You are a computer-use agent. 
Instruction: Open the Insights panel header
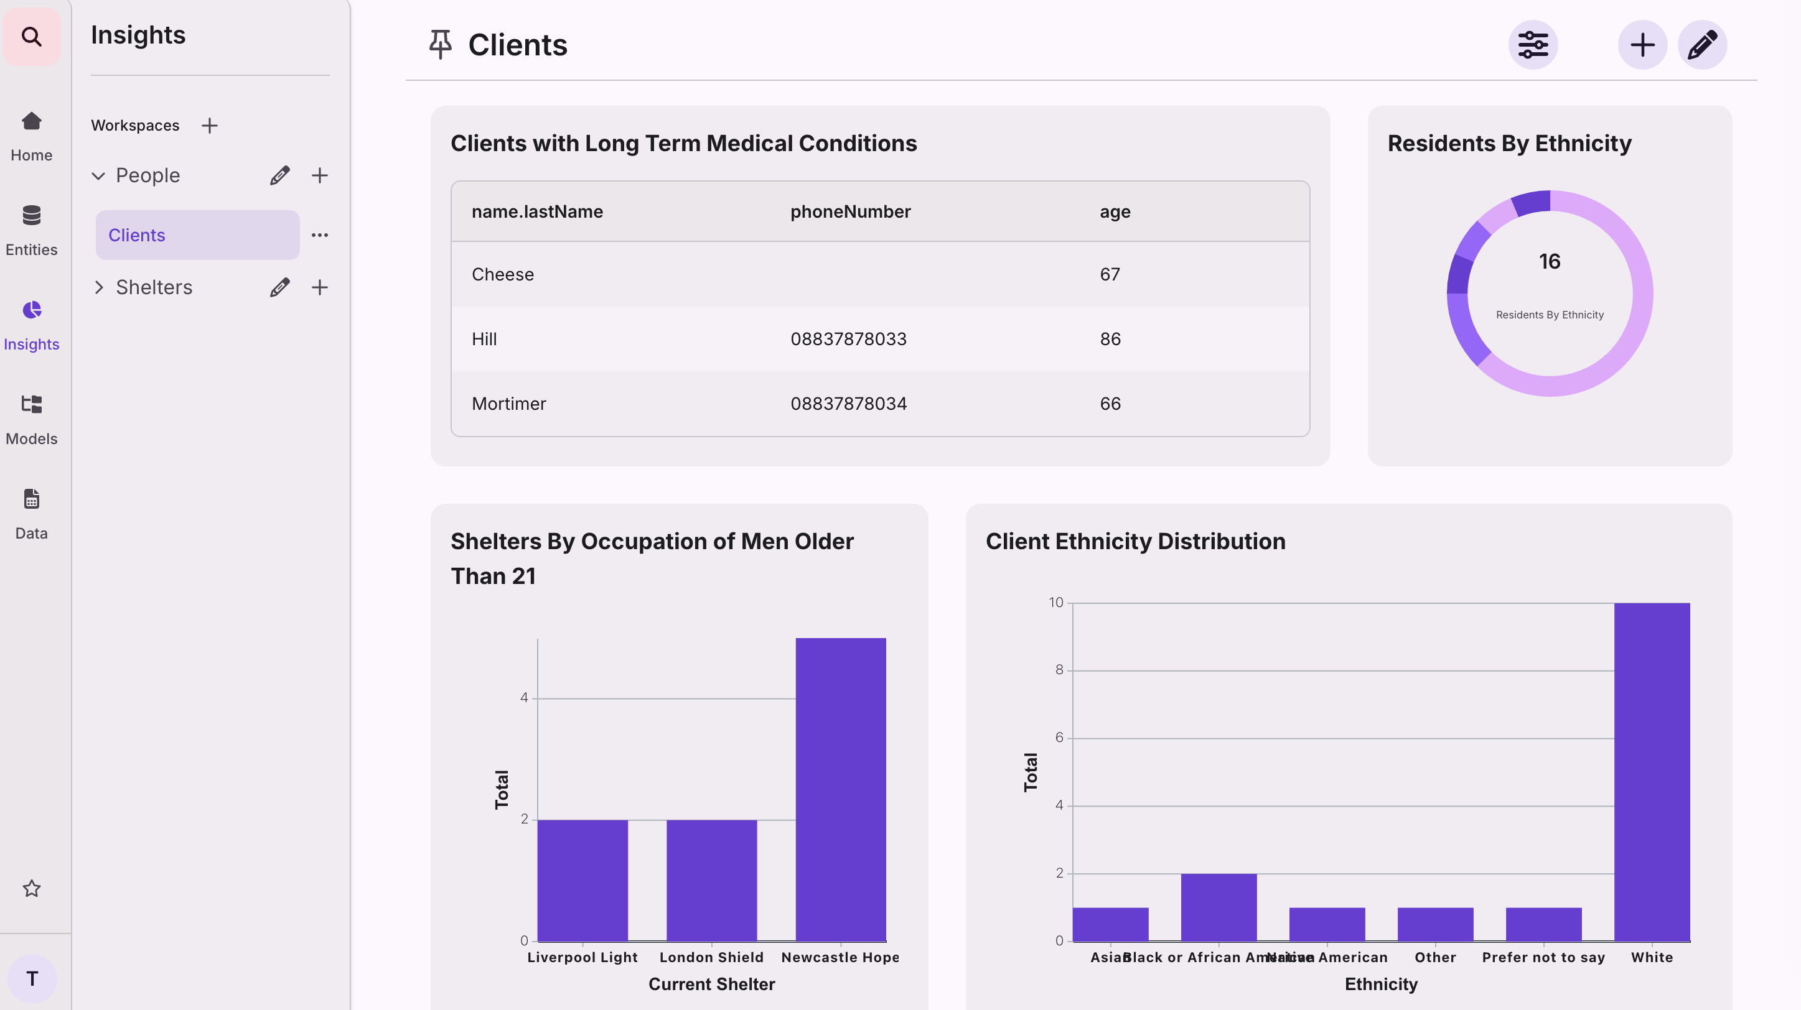tap(138, 34)
